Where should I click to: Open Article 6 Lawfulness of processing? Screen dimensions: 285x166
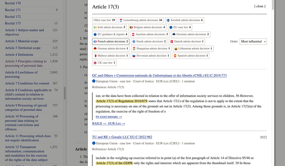tap(21, 74)
